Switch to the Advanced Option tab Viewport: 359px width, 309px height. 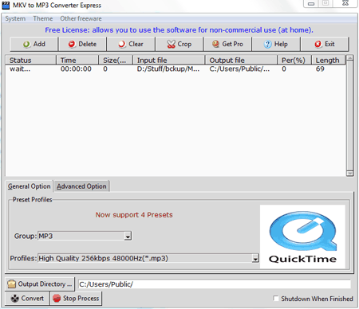point(81,186)
